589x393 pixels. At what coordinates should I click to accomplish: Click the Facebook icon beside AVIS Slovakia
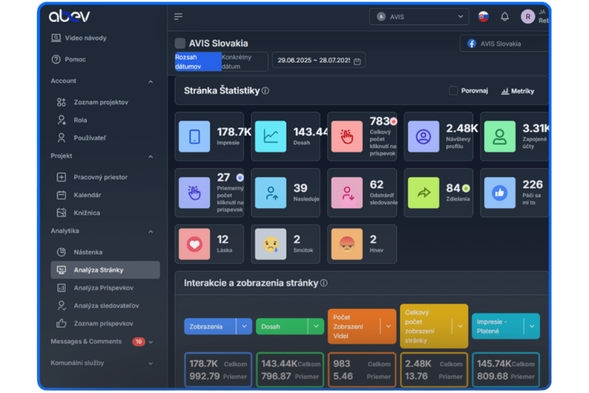(472, 44)
